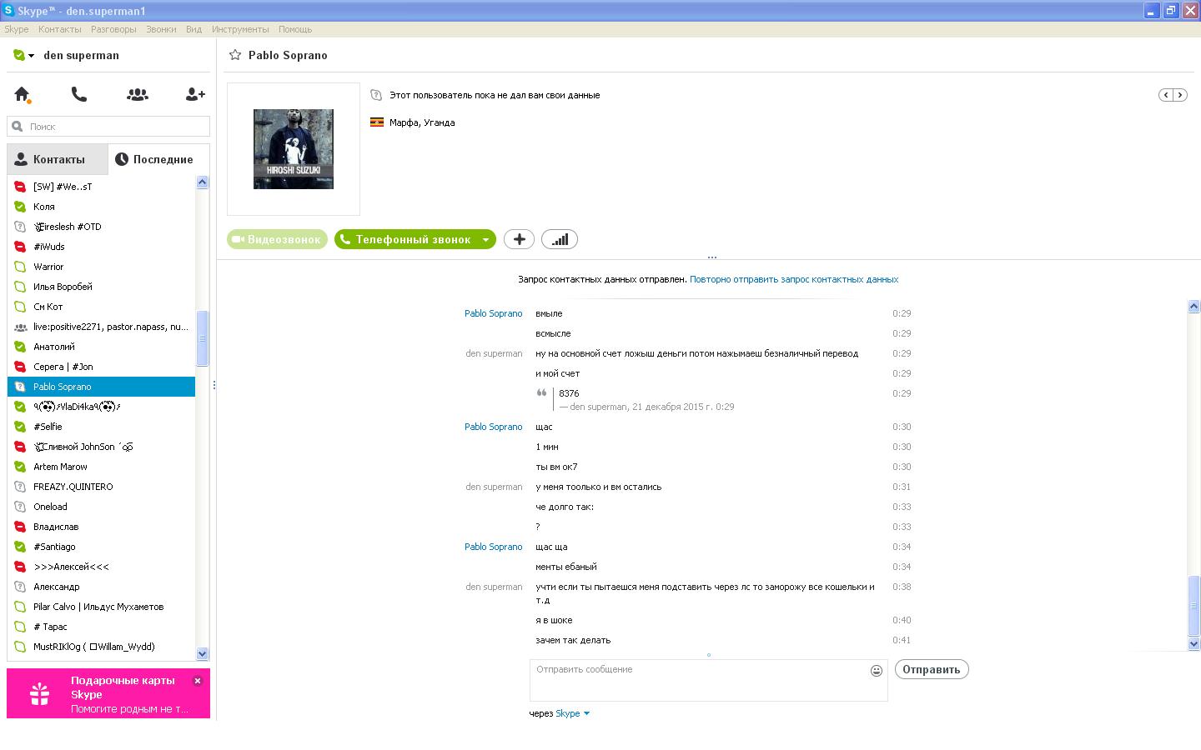Select the #Selfie contact

click(101, 427)
